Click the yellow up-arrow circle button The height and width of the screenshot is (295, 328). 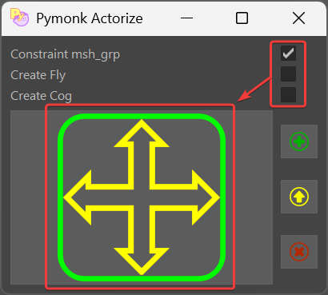(299, 197)
